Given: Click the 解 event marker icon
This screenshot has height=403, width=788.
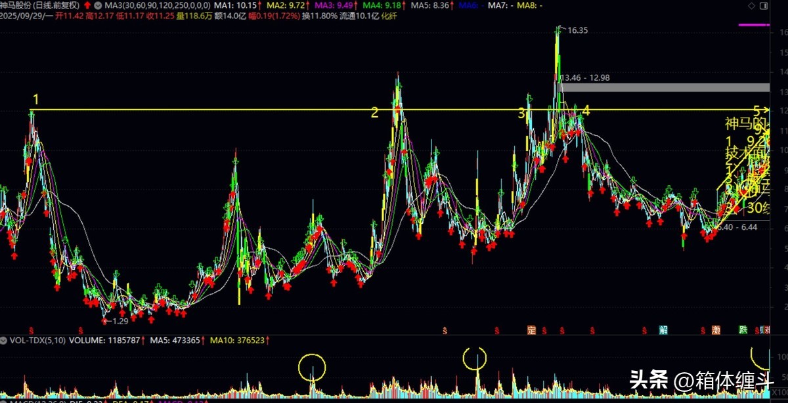Looking at the screenshot, I should tap(663, 329).
